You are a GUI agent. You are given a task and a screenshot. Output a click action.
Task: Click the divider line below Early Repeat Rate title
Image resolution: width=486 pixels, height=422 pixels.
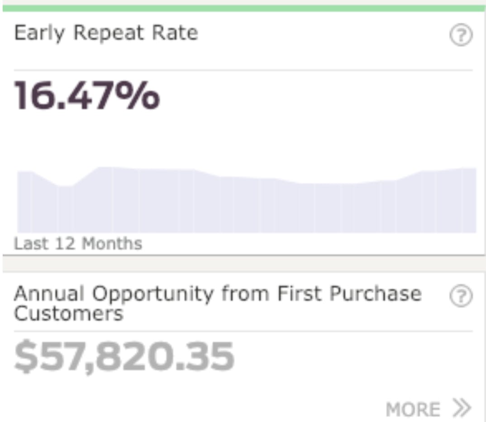coord(243,70)
